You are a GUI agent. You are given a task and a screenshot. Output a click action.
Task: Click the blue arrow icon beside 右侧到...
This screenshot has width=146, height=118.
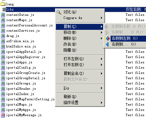107,44
